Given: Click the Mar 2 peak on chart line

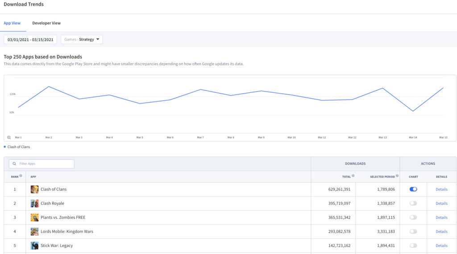Looking at the screenshot, I should 49,86.
